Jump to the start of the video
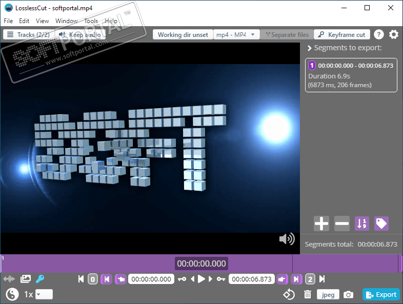 click(80, 279)
